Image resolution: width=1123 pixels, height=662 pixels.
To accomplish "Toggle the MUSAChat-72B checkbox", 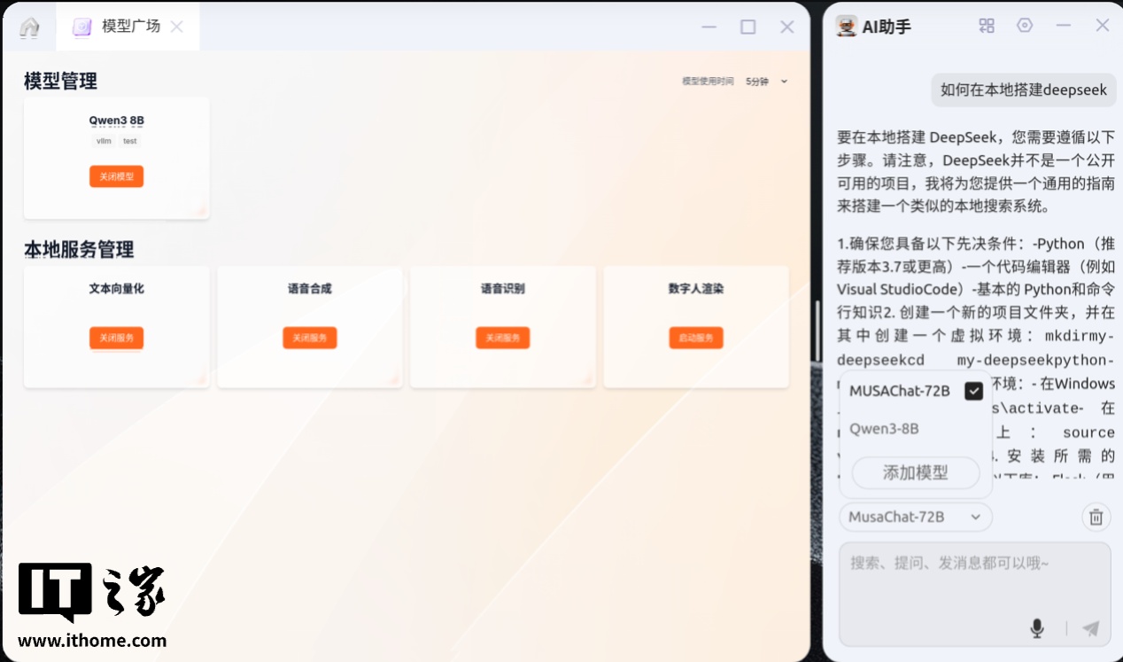I will point(973,391).
